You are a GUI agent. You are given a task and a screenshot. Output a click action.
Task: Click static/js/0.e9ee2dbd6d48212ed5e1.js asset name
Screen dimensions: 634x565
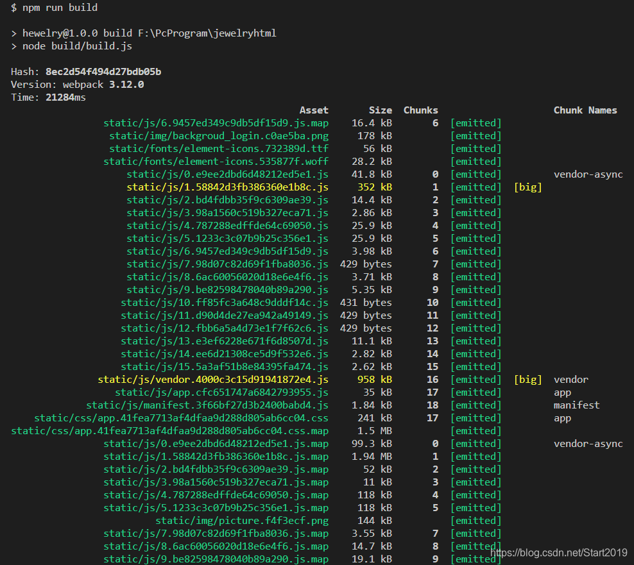[x=227, y=174]
